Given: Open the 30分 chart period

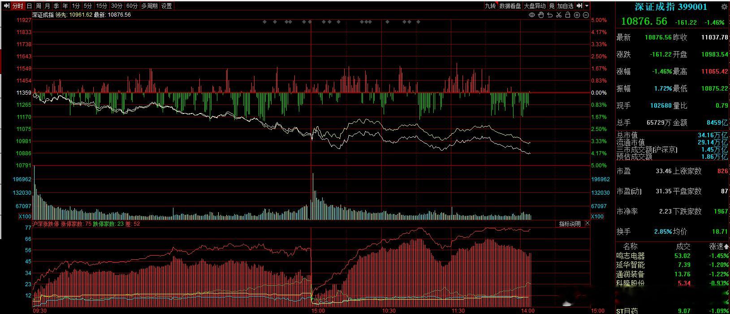Looking at the screenshot, I should click(117, 6).
